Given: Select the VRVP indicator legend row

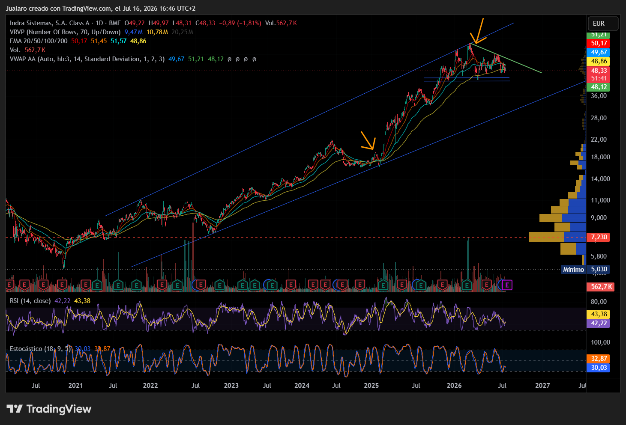Looking at the screenshot, I should [x=102, y=32].
